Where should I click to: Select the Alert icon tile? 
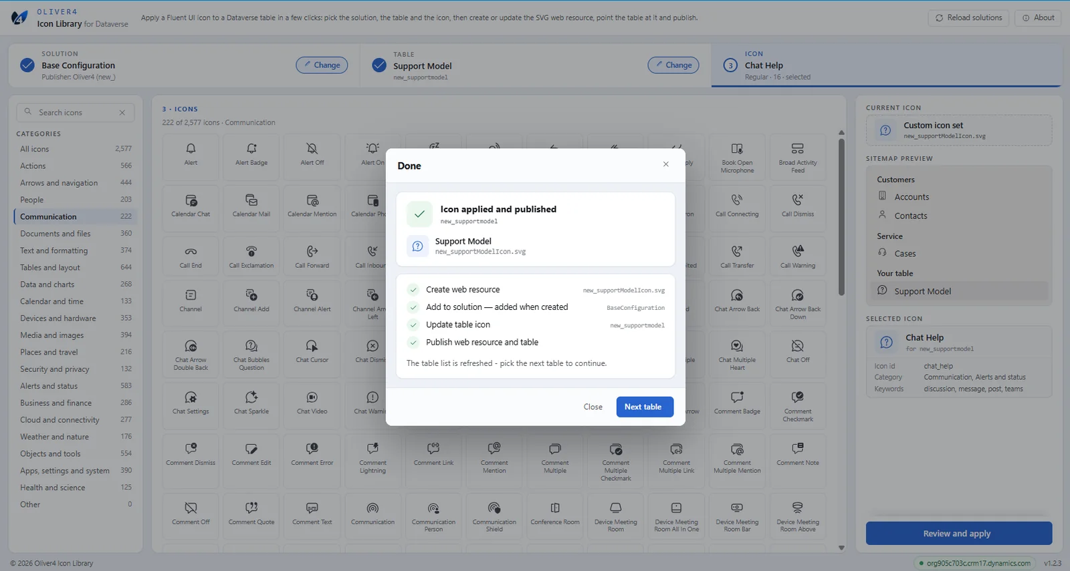tap(191, 157)
